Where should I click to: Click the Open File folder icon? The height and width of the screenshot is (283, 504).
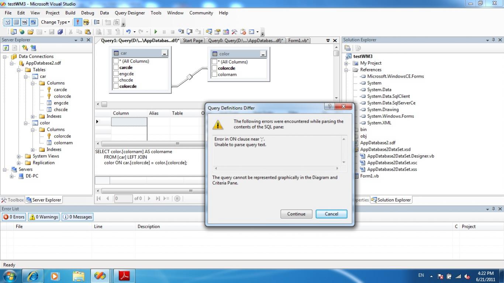31,32
